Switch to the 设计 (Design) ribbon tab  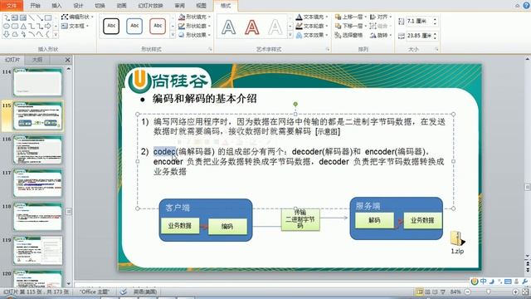(78, 6)
